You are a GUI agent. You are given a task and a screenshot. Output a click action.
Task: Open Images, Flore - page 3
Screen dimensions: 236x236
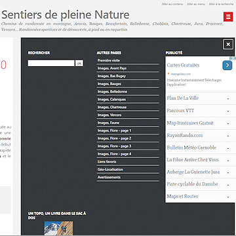128,146
